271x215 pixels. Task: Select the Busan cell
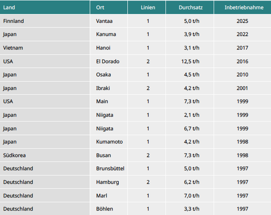(103, 155)
